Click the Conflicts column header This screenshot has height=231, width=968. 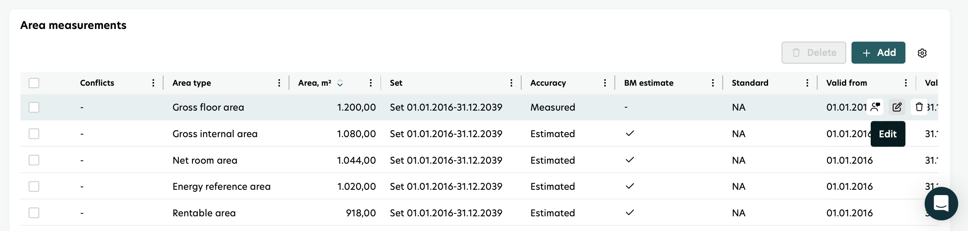point(97,83)
